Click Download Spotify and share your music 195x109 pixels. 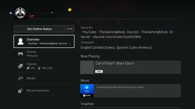[x=120, y=87]
